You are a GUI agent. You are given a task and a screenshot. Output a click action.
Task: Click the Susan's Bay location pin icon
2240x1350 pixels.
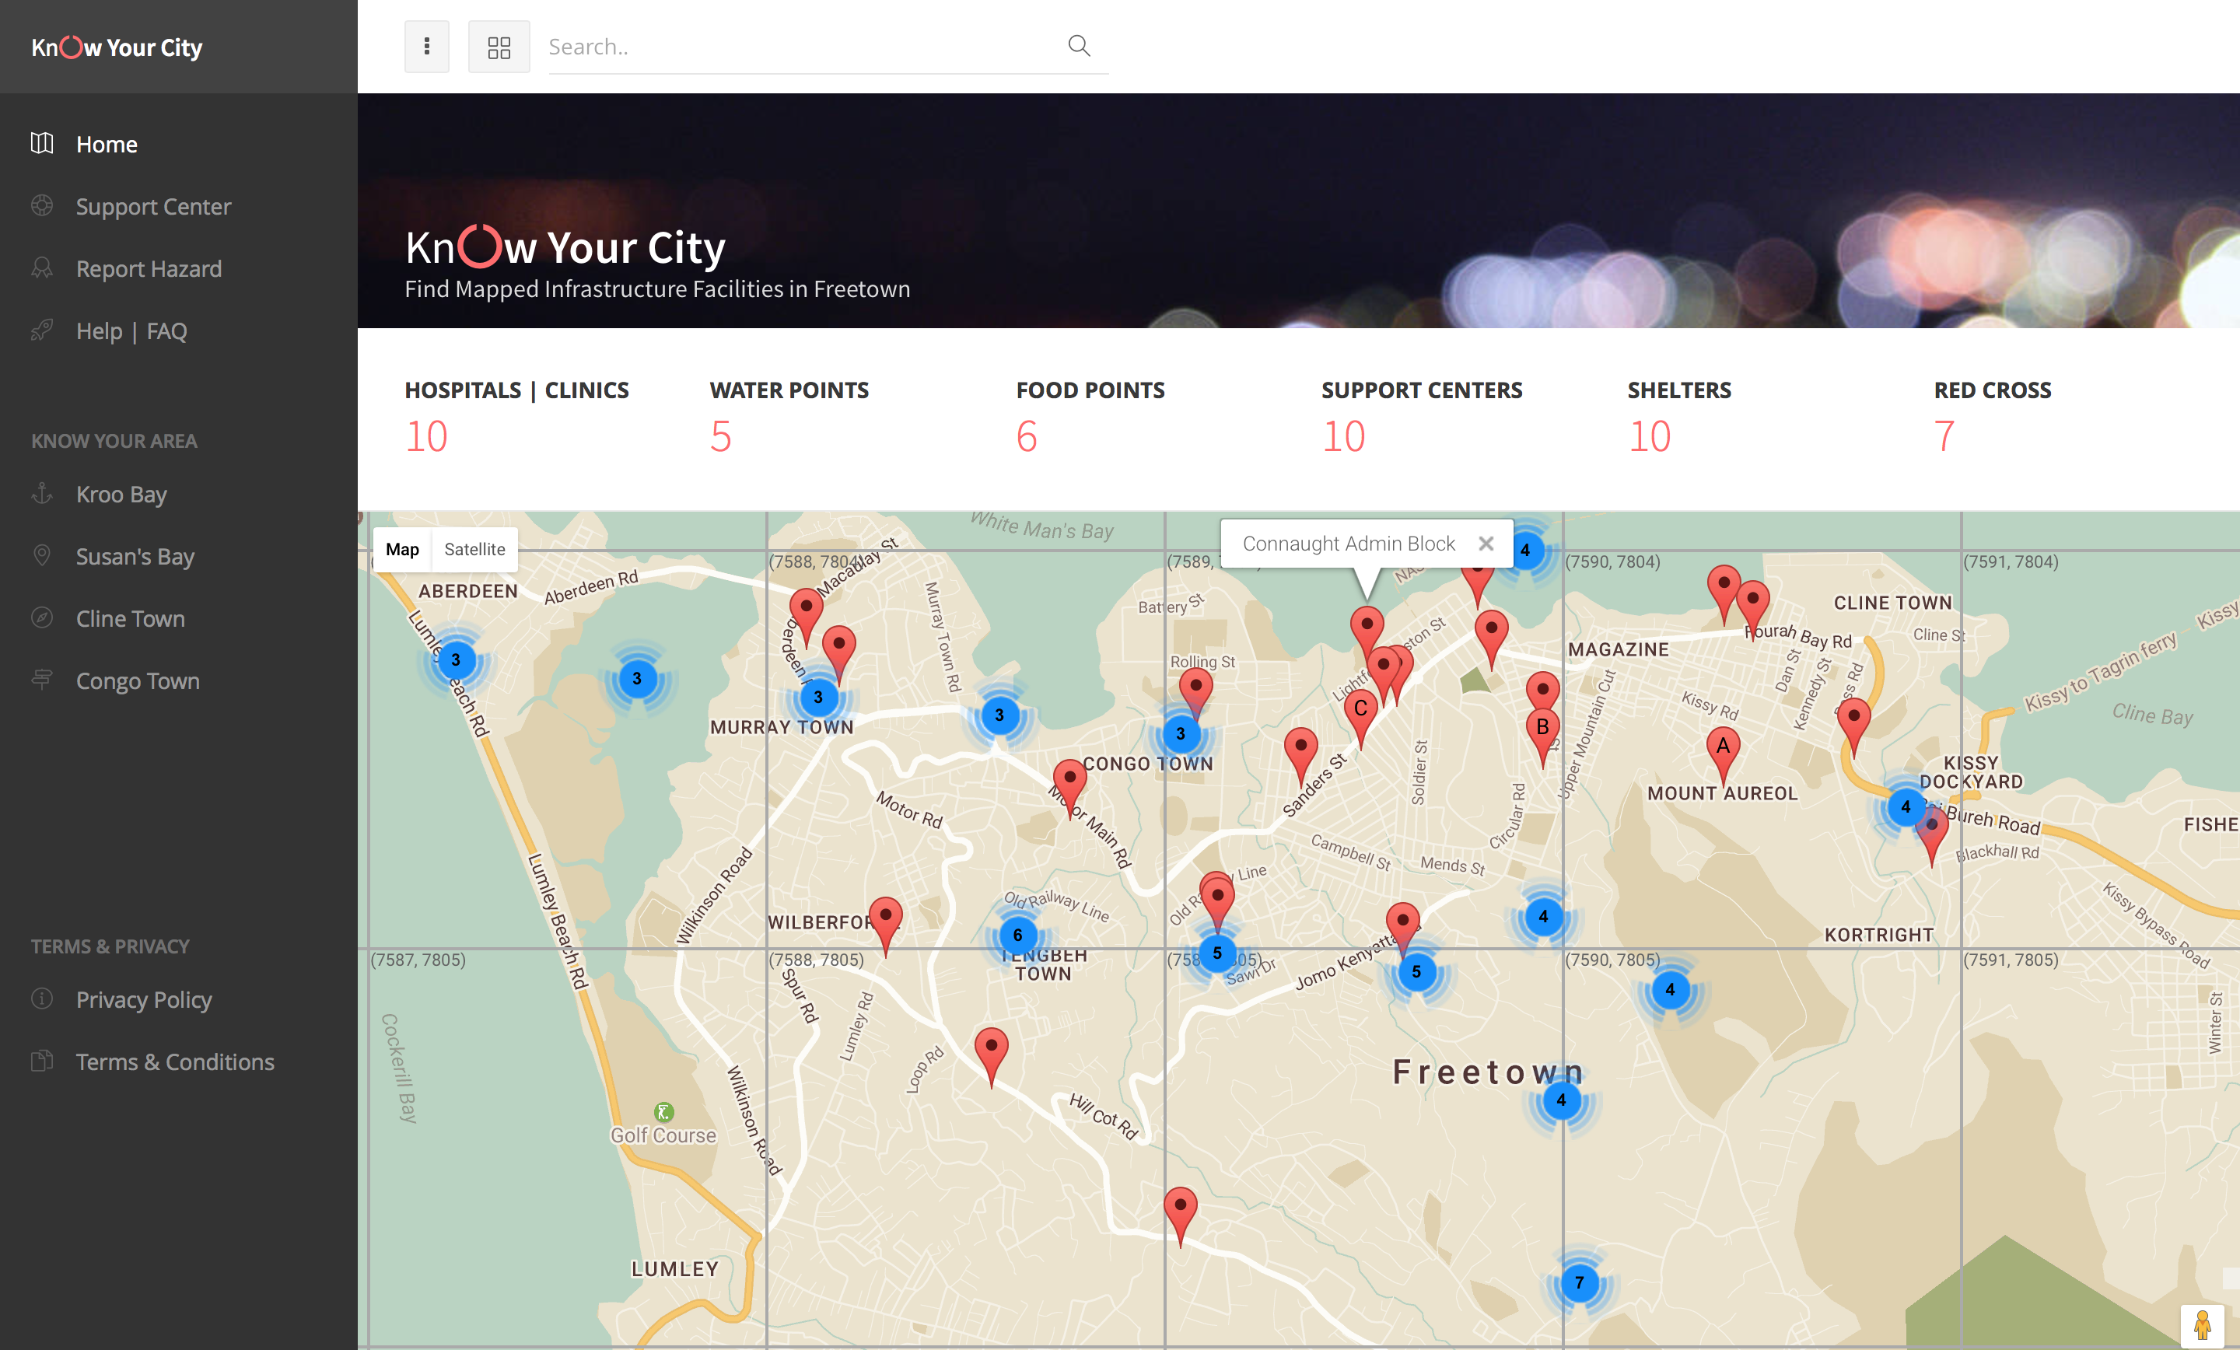pyautogui.click(x=42, y=555)
